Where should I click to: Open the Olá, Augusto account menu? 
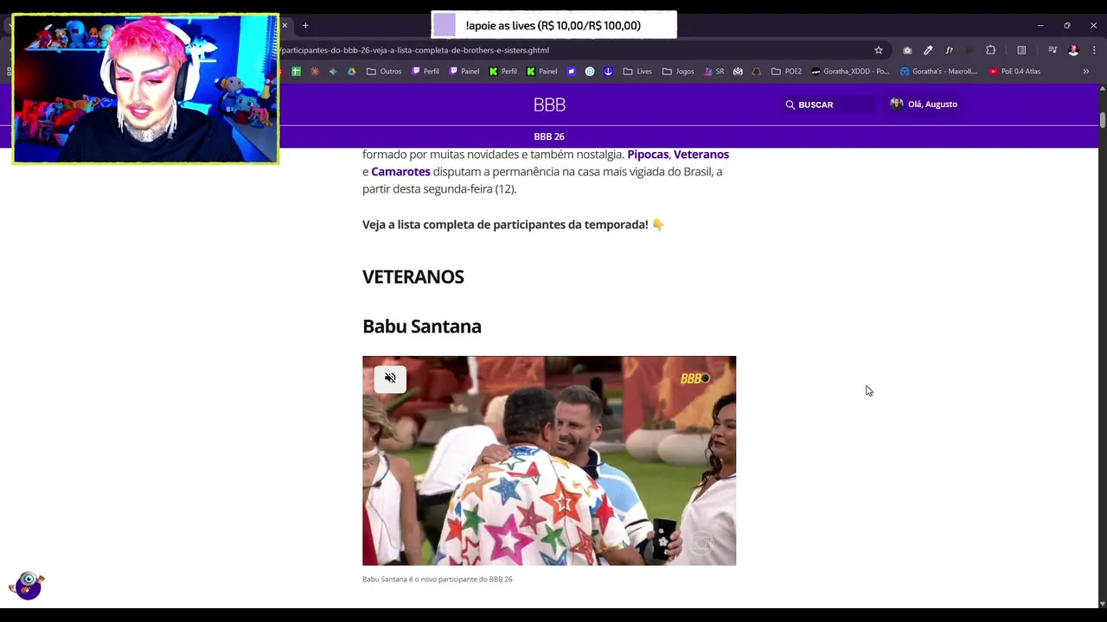923,105
